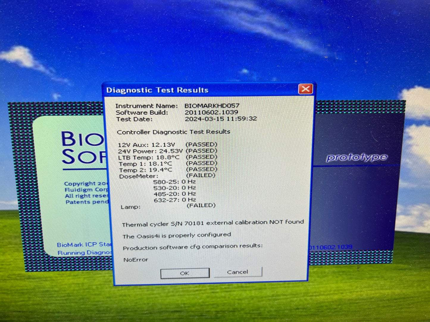Click the 632-27 filter frequency line
The image size is (430, 322).
(x=175, y=200)
